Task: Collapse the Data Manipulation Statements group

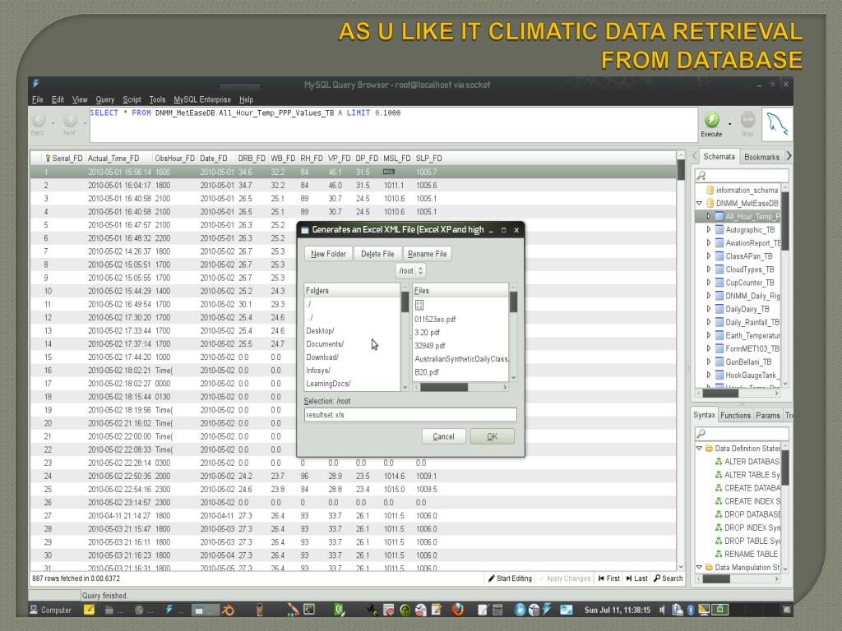Action: tap(699, 567)
